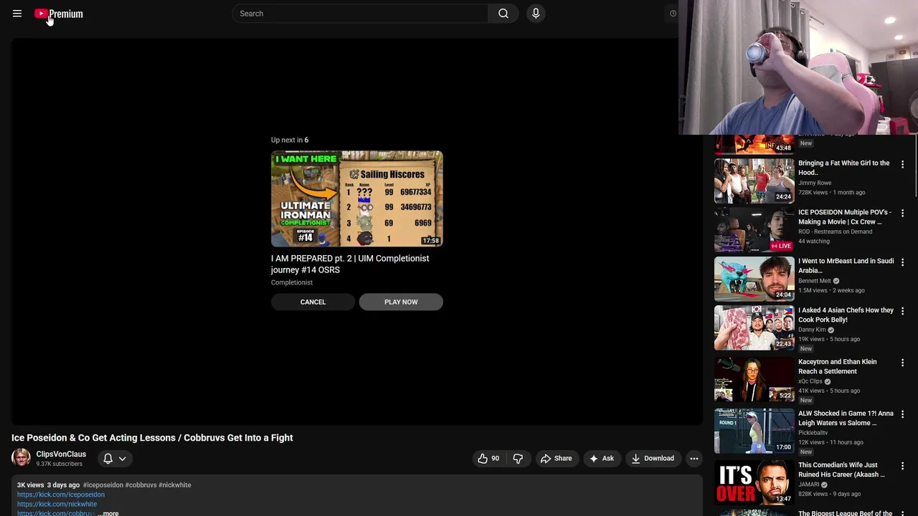Open Kaceytron and Ethan Klein thumbnail
This screenshot has height=516, width=918.
[754, 380]
